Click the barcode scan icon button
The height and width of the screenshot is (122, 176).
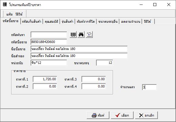[x=73, y=35]
